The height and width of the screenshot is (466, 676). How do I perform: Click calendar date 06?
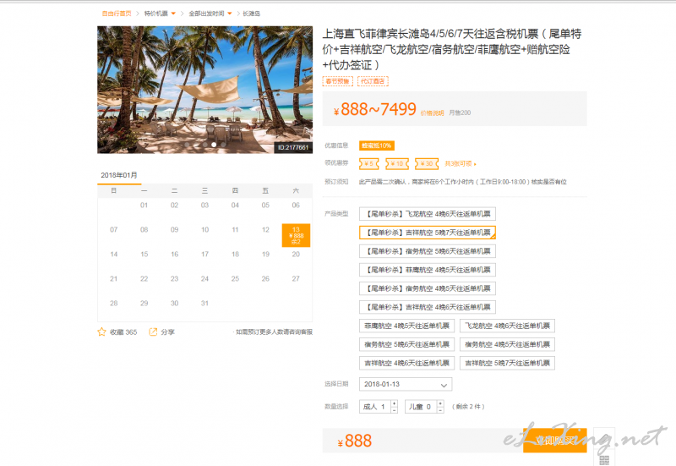pos(296,206)
